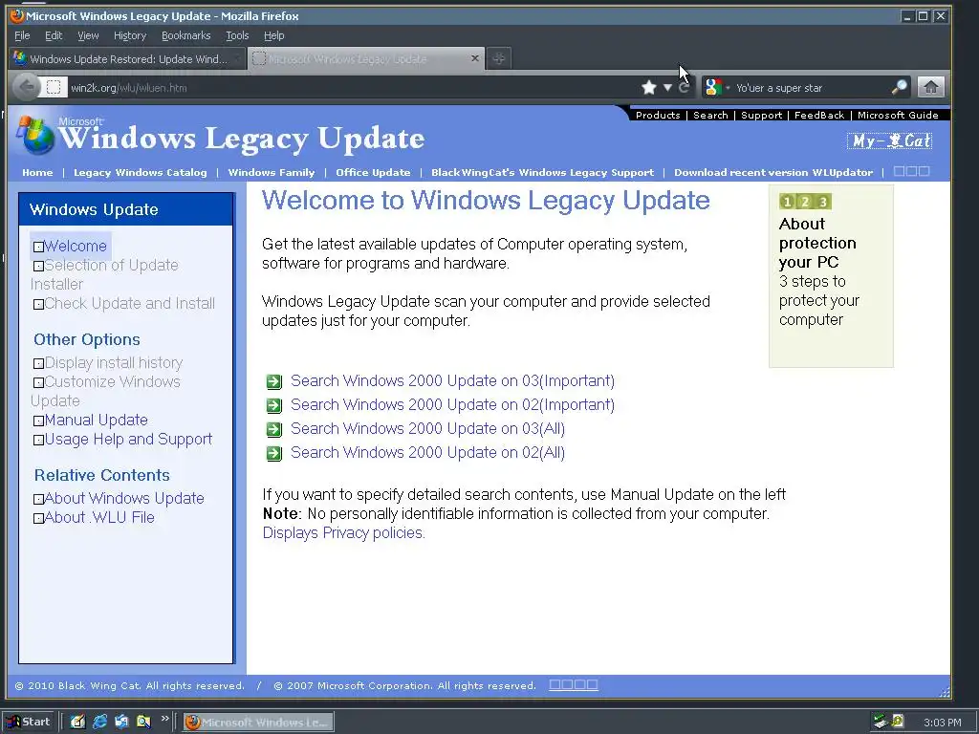Open a new tab with the plus button
This screenshot has width=979, height=734.
tap(498, 58)
